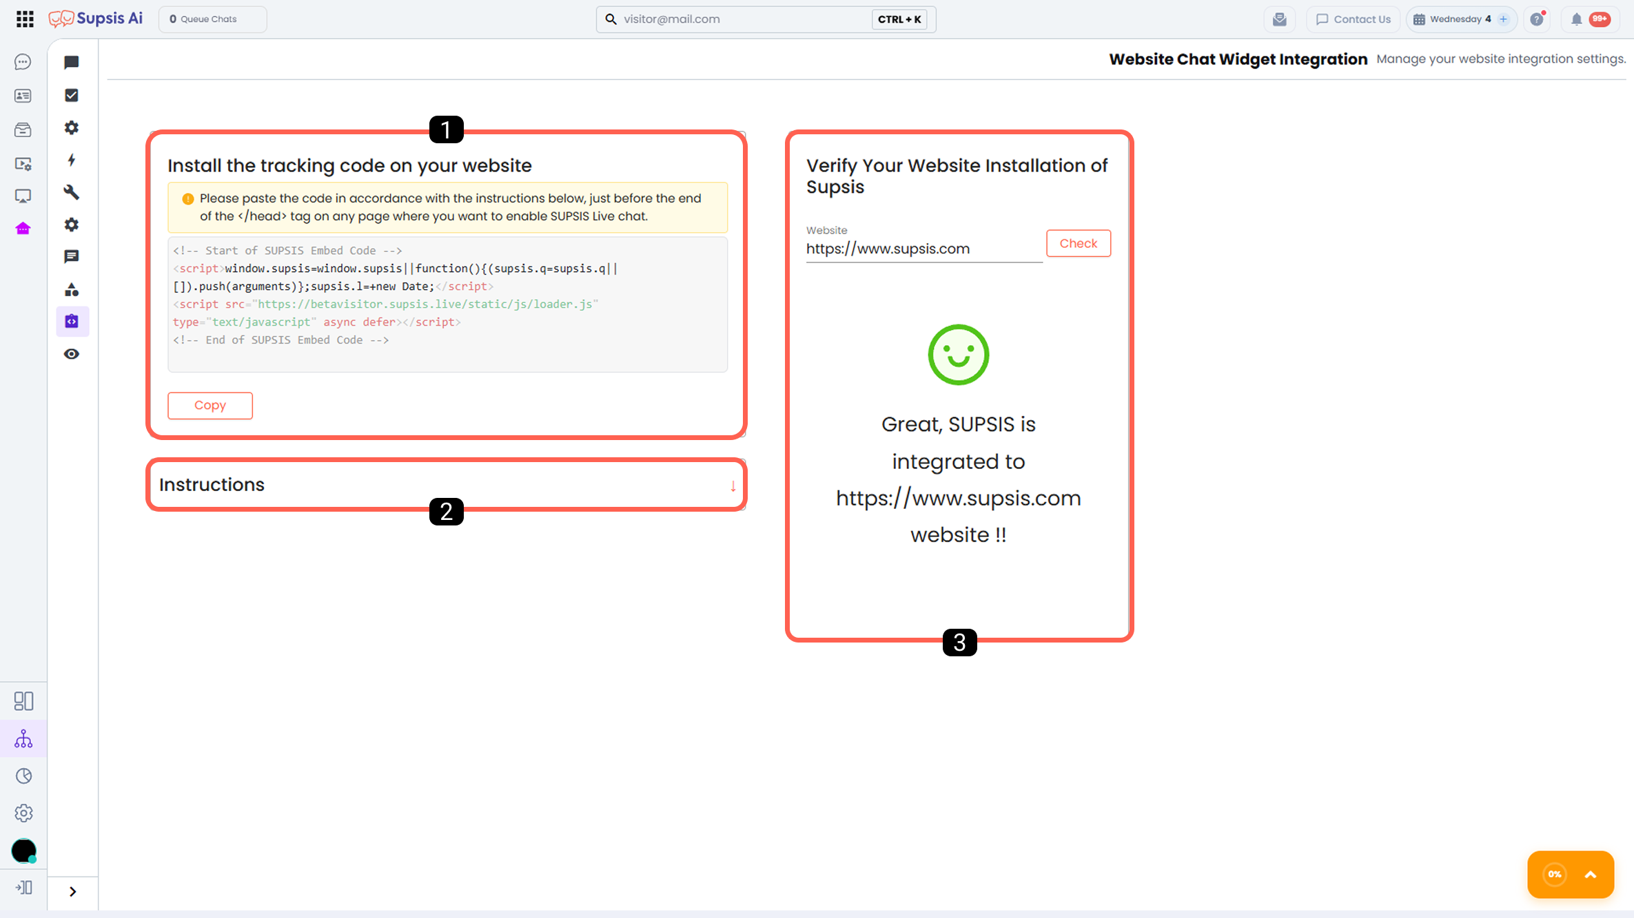Select the eye icon in the submenu
The image size is (1634, 918).
pyautogui.click(x=72, y=354)
